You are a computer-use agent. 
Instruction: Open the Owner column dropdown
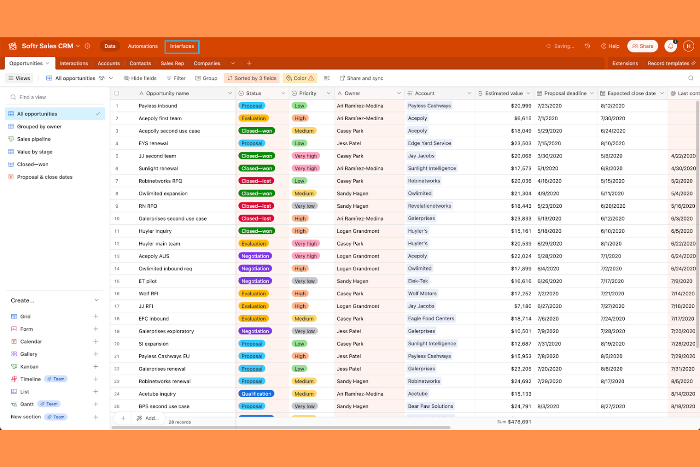tap(399, 93)
